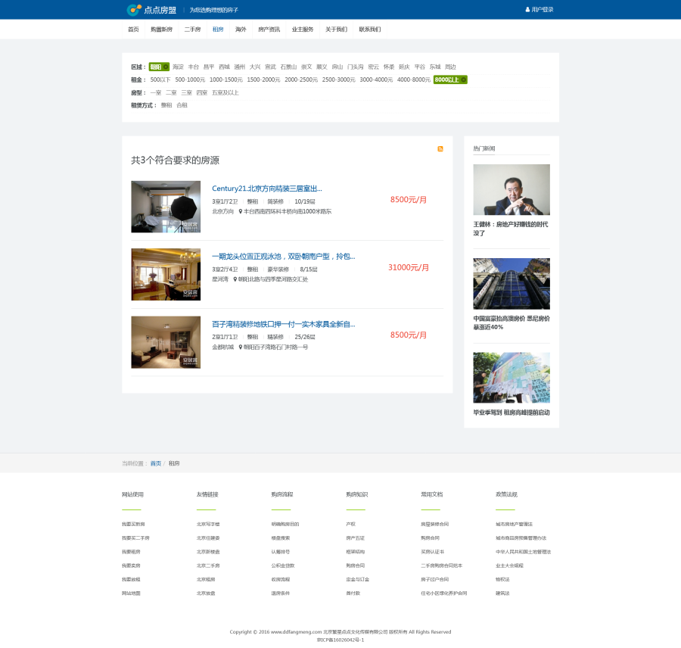Open the 二手房 navigation menu item
The width and height of the screenshot is (681, 648).
click(192, 30)
